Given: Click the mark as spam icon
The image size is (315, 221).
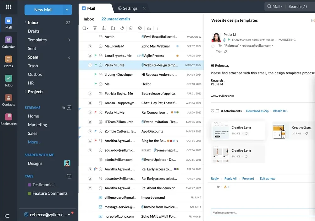Looking at the screenshot, I should tap(140, 28).
